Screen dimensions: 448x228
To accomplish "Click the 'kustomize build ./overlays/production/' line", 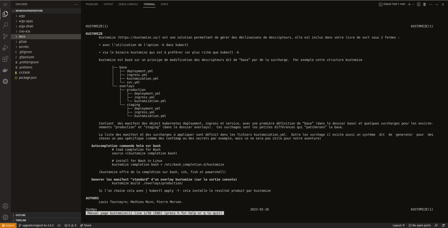I will click(147, 183).
